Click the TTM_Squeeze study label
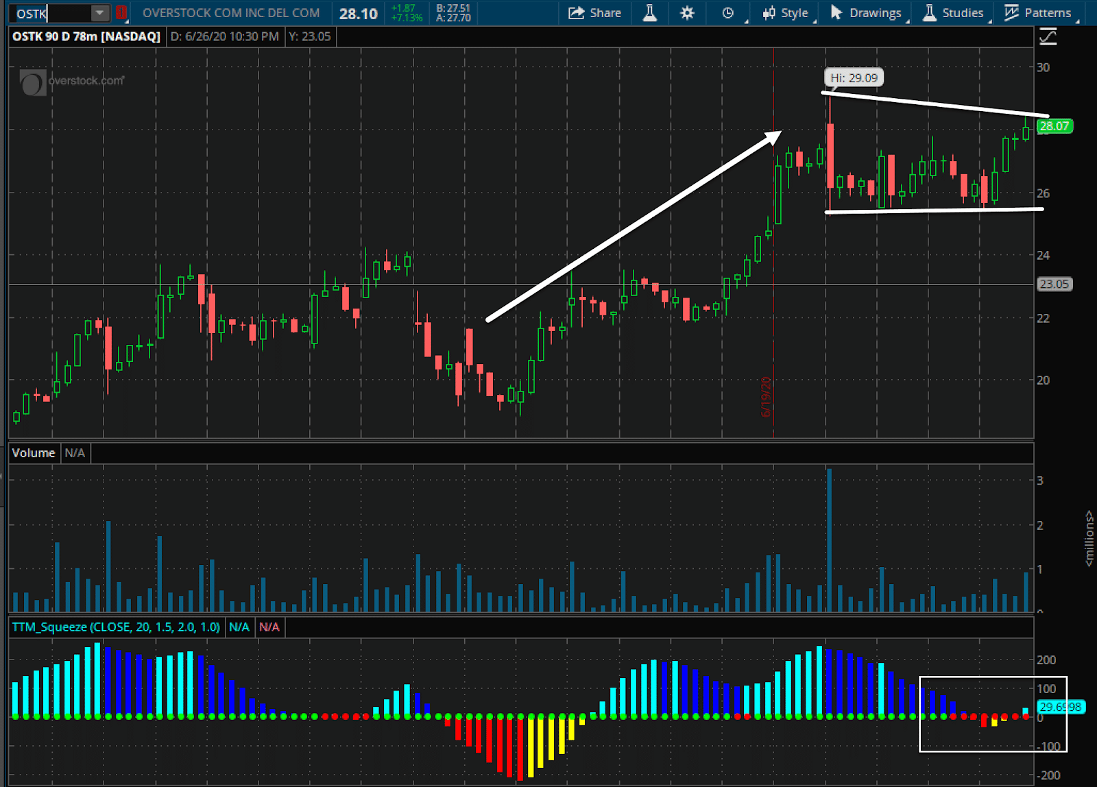Screen dimensions: 1097x787 116,627
